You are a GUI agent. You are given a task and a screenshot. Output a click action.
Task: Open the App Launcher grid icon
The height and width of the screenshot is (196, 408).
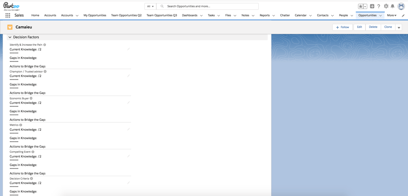tap(8, 15)
